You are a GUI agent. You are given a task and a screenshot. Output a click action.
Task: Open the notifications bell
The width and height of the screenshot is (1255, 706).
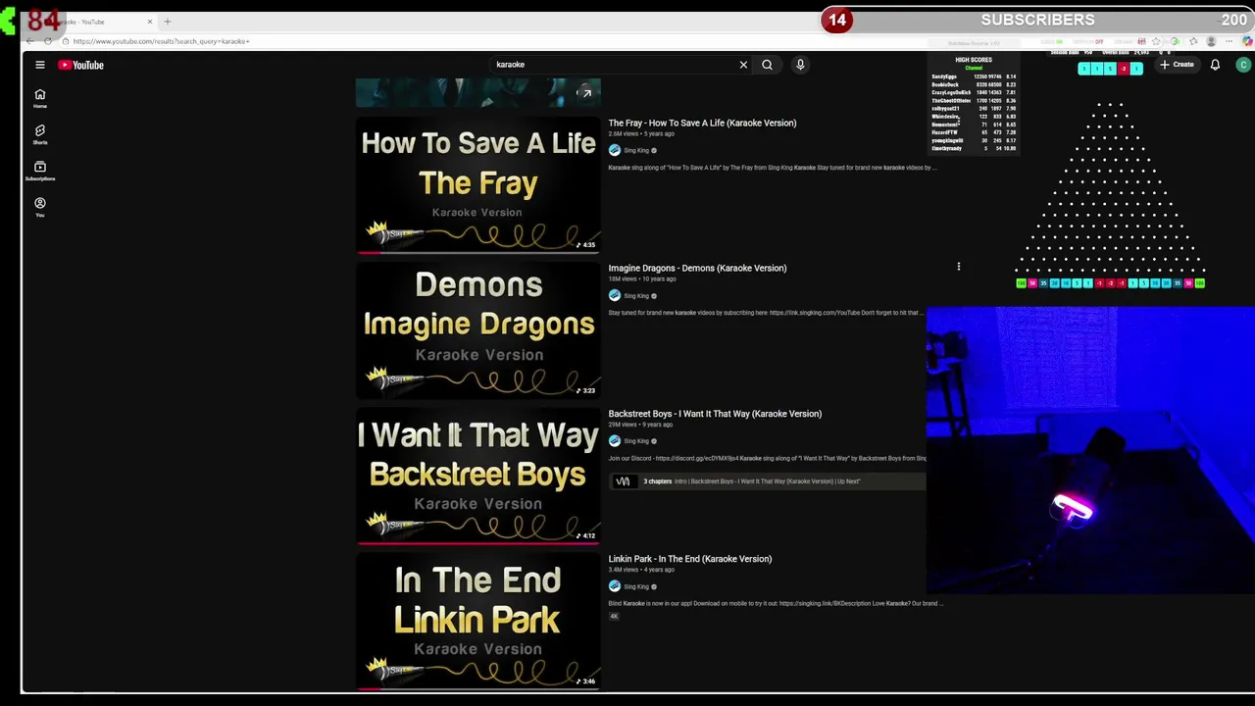(x=1215, y=65)
